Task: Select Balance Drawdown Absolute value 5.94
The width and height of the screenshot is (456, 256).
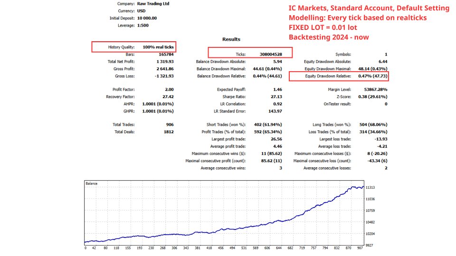Action: click(277, 62)
